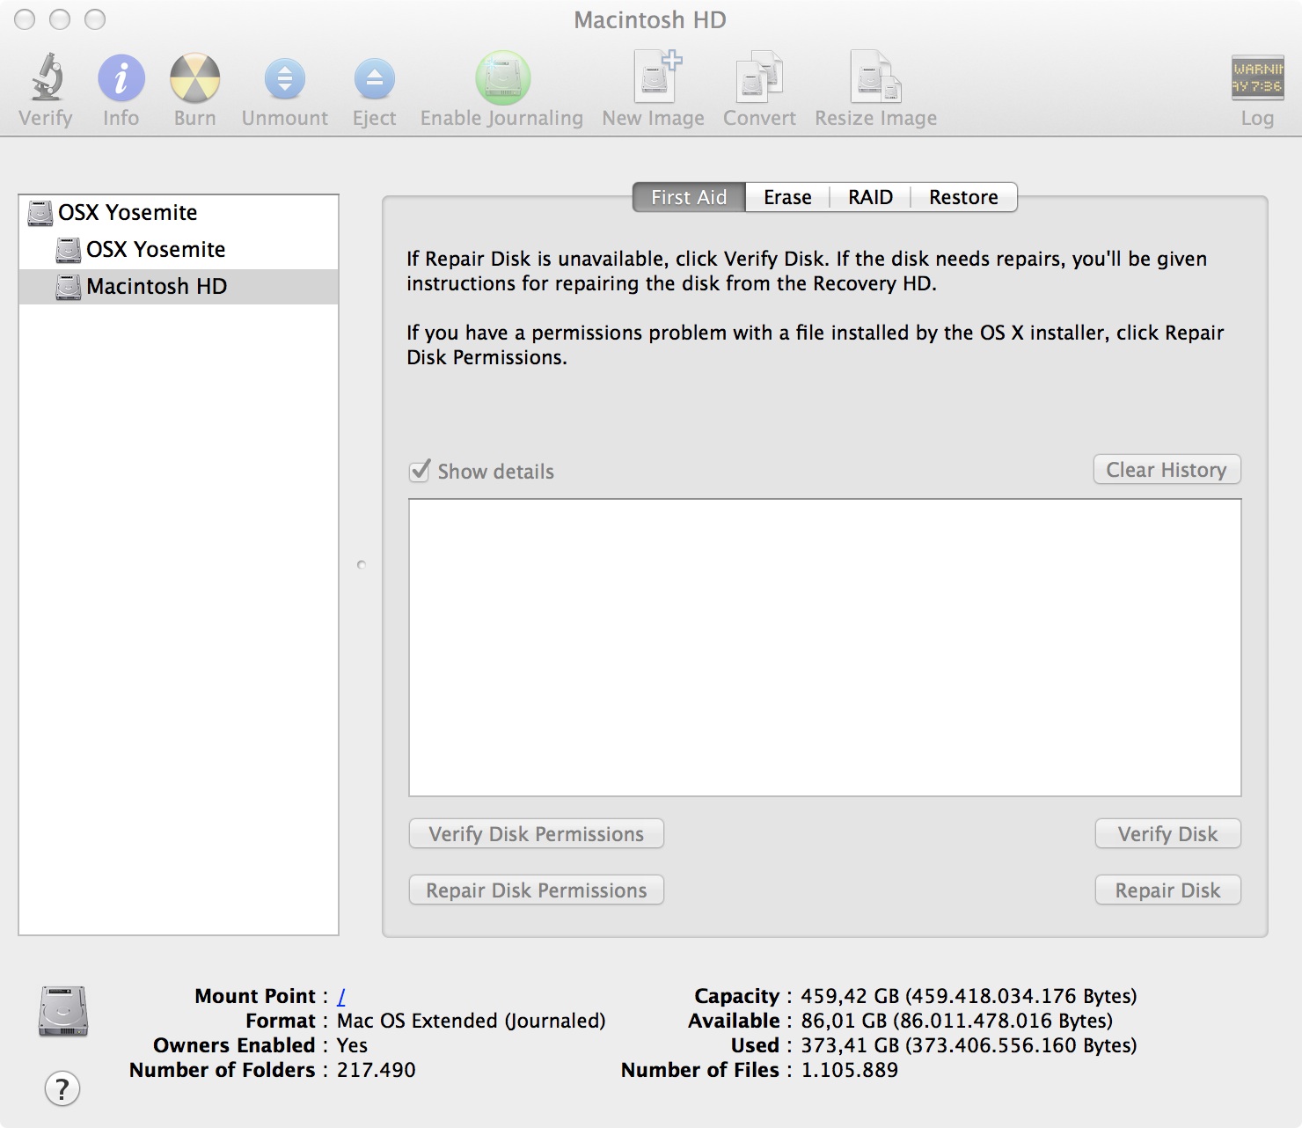Click the Resize Image icon
Screen dimensions: 1302x1128
point(875,77)
